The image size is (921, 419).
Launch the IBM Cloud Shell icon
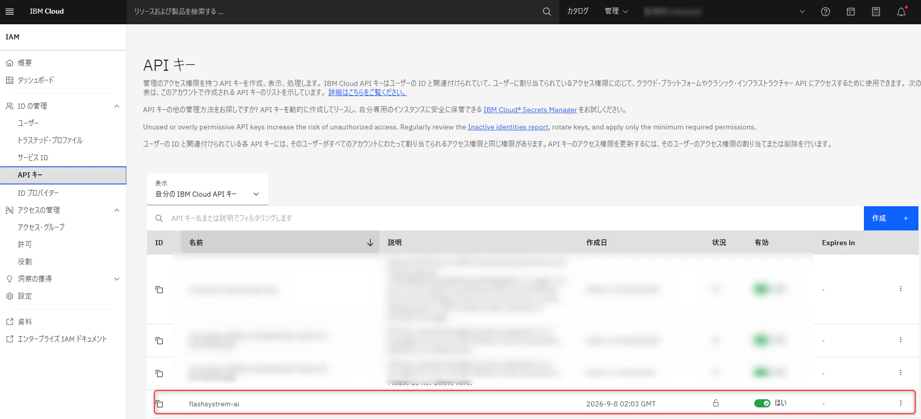pyautogui.click(x=851, y=12)
